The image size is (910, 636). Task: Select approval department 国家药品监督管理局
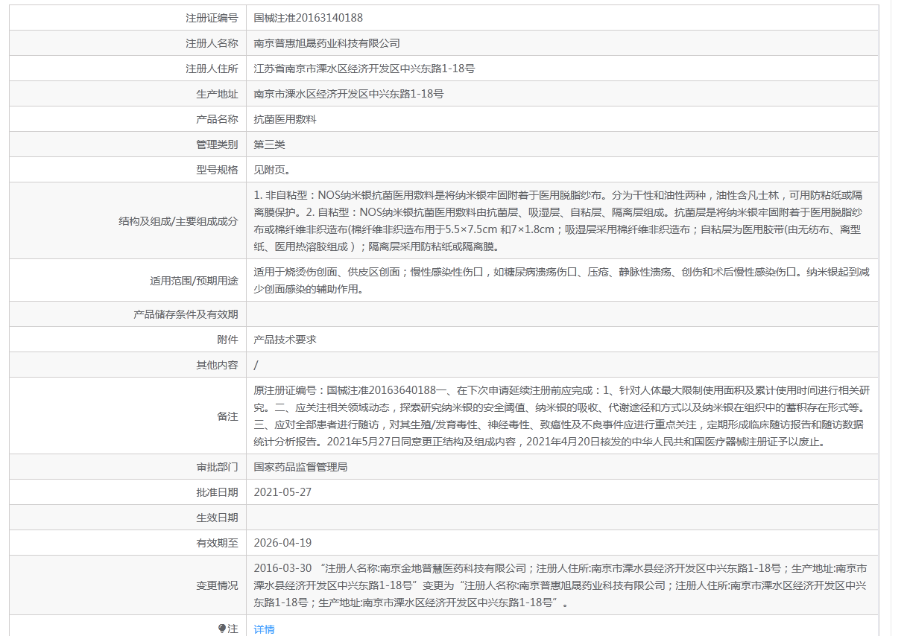(301, 468)
